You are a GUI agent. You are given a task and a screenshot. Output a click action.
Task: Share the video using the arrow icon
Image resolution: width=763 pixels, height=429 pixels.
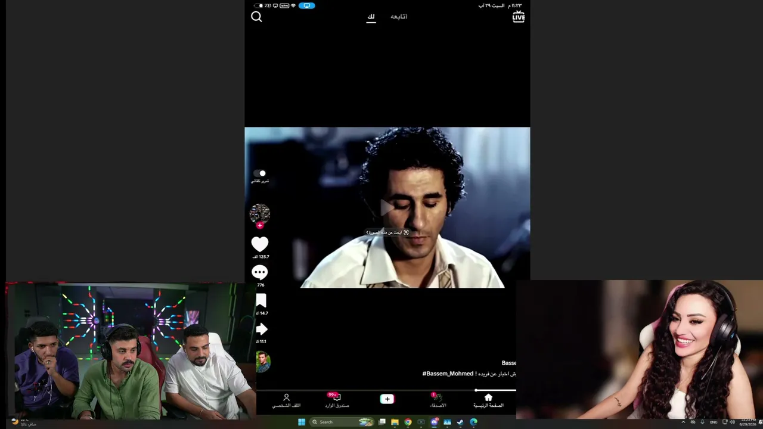pos(261,329)
